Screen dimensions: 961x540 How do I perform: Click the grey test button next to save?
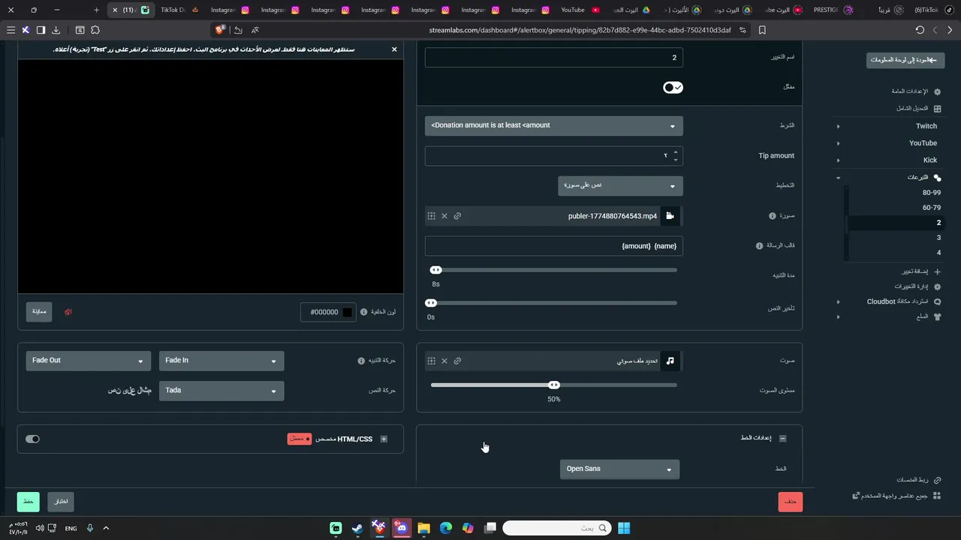tap(61, 502)
